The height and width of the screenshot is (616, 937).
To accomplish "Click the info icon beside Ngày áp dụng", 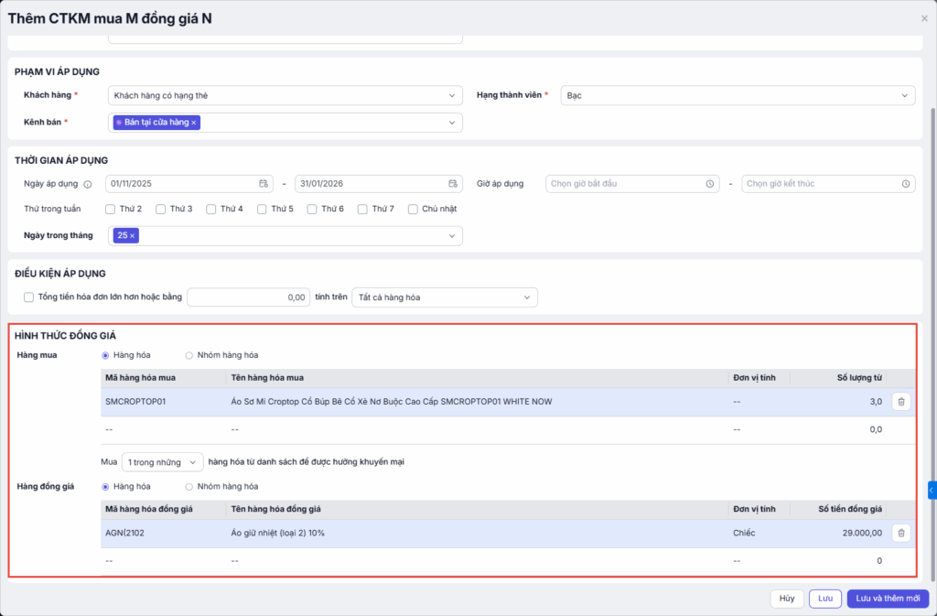I will click(x=88, y=184).
